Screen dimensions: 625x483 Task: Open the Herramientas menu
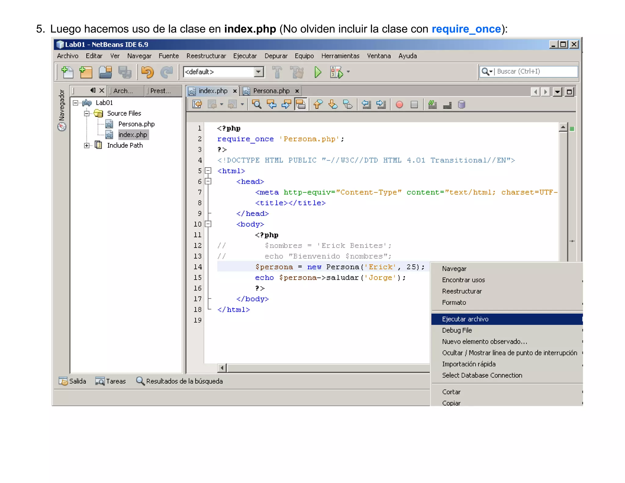340,56
